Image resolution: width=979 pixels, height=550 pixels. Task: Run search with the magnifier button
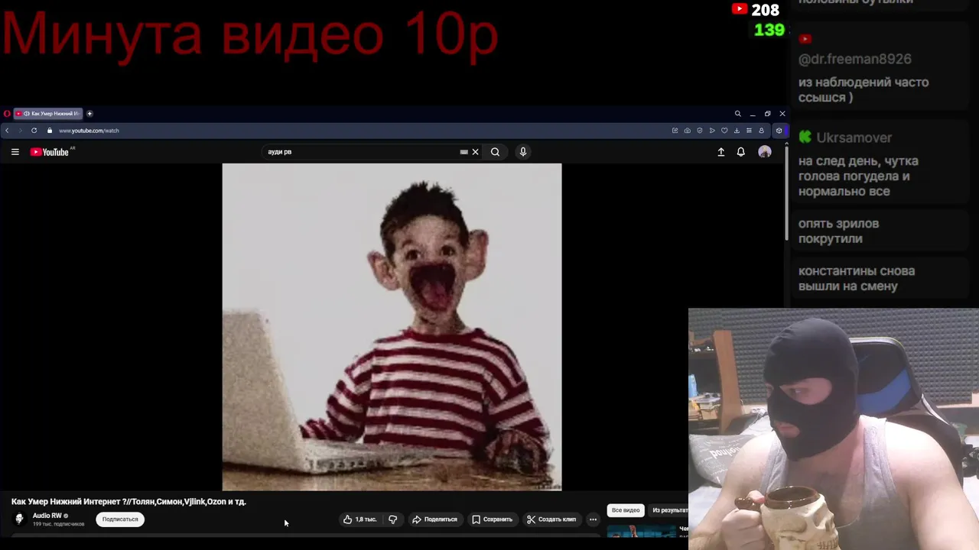pos(495,152)
